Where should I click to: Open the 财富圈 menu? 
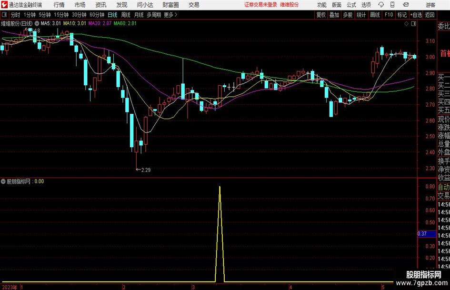coord(170,5)
